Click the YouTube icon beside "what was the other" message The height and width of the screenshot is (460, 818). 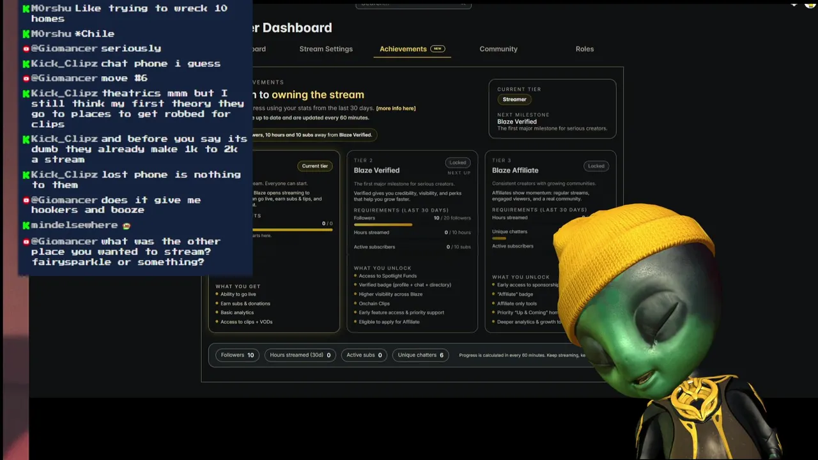(x=26, y=242)
